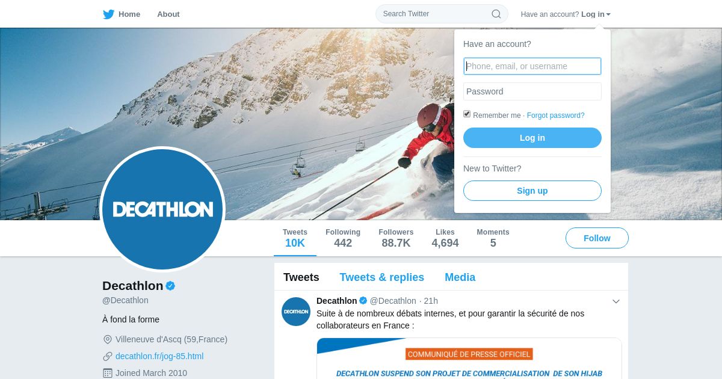Click the blue Log in button
Screen dimensions: 722x379
click(x=532, y=138)
